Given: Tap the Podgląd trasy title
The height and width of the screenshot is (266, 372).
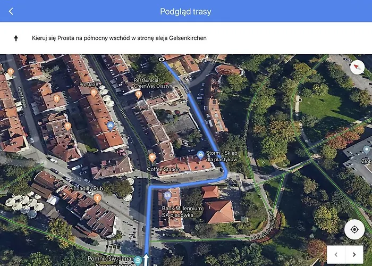Looking at the screenshot, I should point(185,11).
